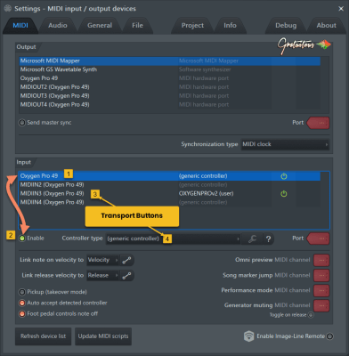Select MIDIOUT3 (Oxygen Pro 49) output

pyautogui.click(x=170, y=96)
